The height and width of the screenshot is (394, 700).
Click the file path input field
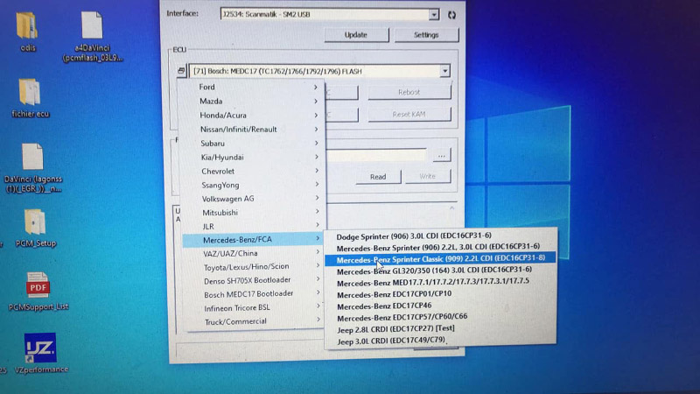pyautogui.click(x=376, y=156)
